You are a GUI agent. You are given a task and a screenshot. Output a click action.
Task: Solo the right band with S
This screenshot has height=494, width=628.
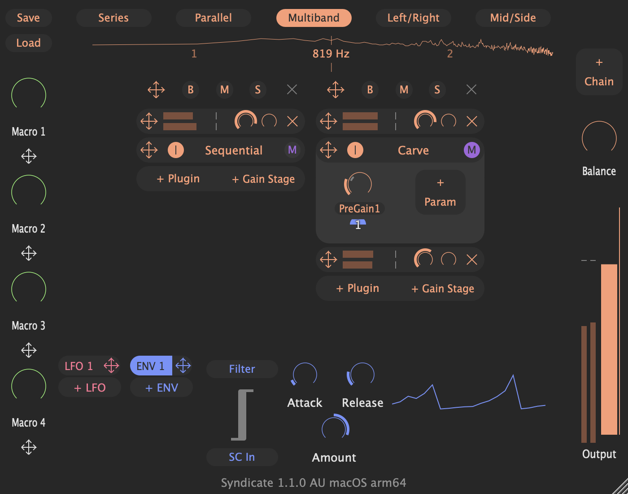pyautogui.click(x=437, y=89)
